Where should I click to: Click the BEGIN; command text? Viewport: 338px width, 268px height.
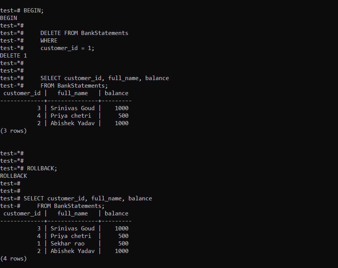point(33,11)
